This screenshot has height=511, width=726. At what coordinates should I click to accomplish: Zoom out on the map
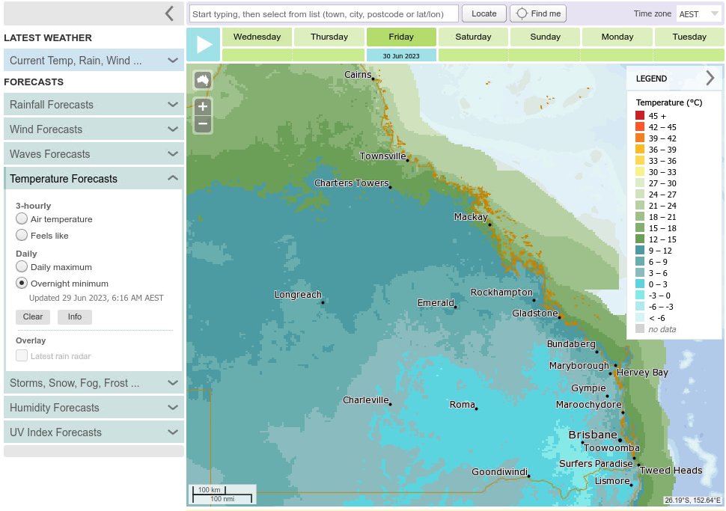tap(202, 123)
